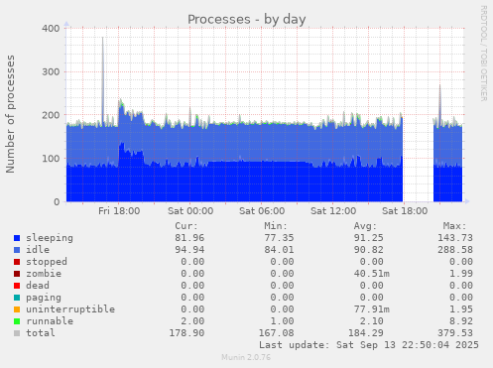Click the 'Sat 00:00' x-axis label
The image size is (493, 368).
(x=190, y=211)
